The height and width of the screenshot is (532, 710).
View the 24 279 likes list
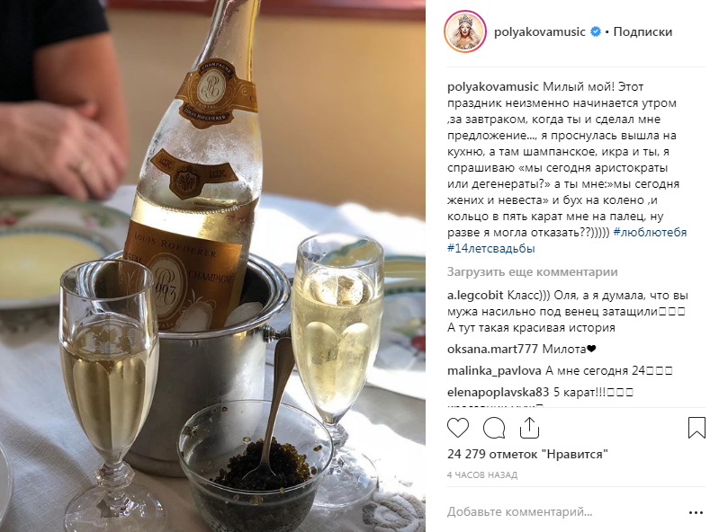527,454
